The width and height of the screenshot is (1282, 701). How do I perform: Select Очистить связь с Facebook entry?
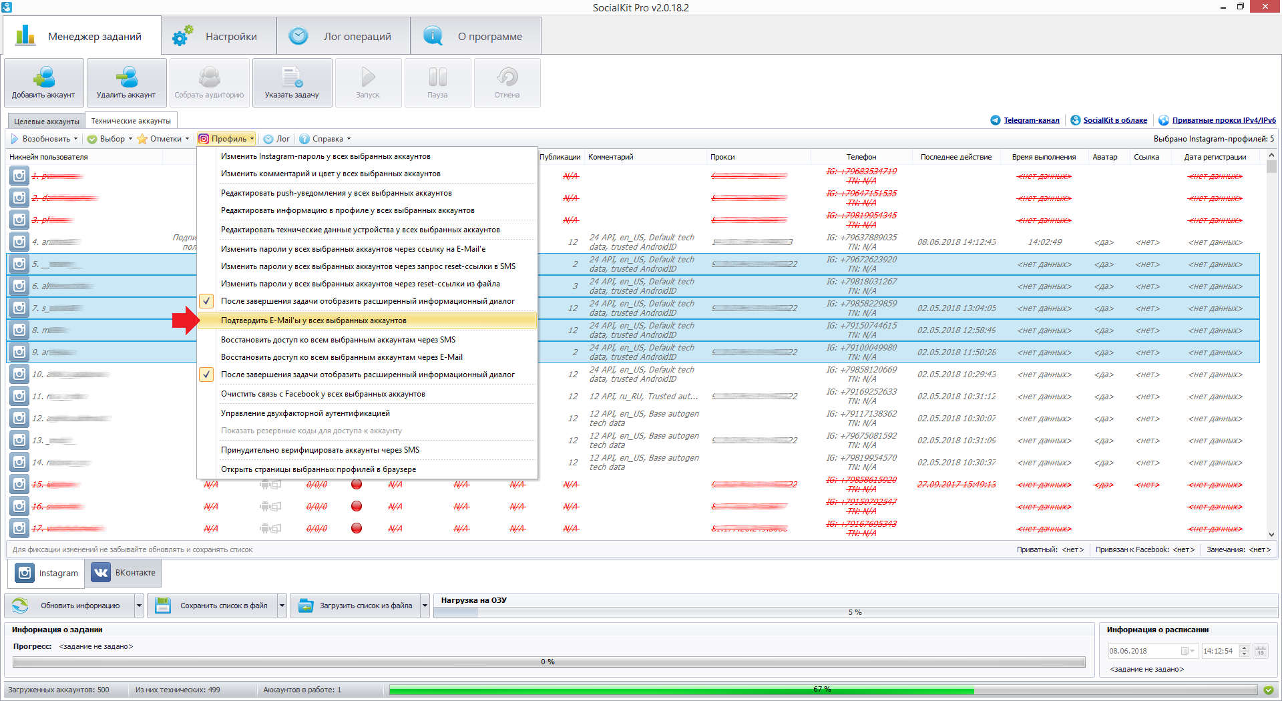point(367,394)
